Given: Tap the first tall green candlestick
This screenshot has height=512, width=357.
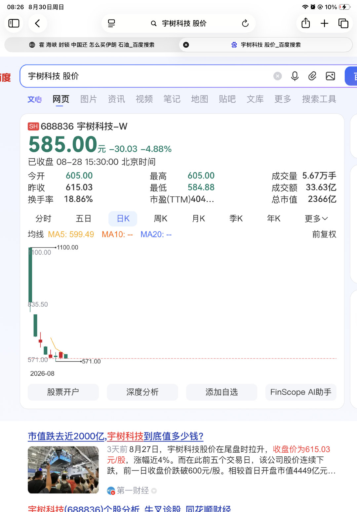Looking at the screenshot, I should pyautogui.click(x=30, y=275).
